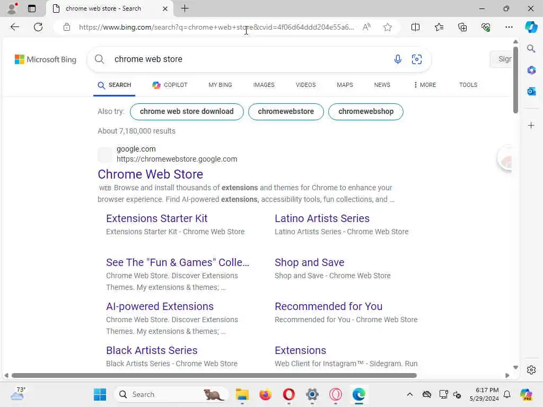Open the Favorites list icon

pyautogui.click(x=439, y=27)
